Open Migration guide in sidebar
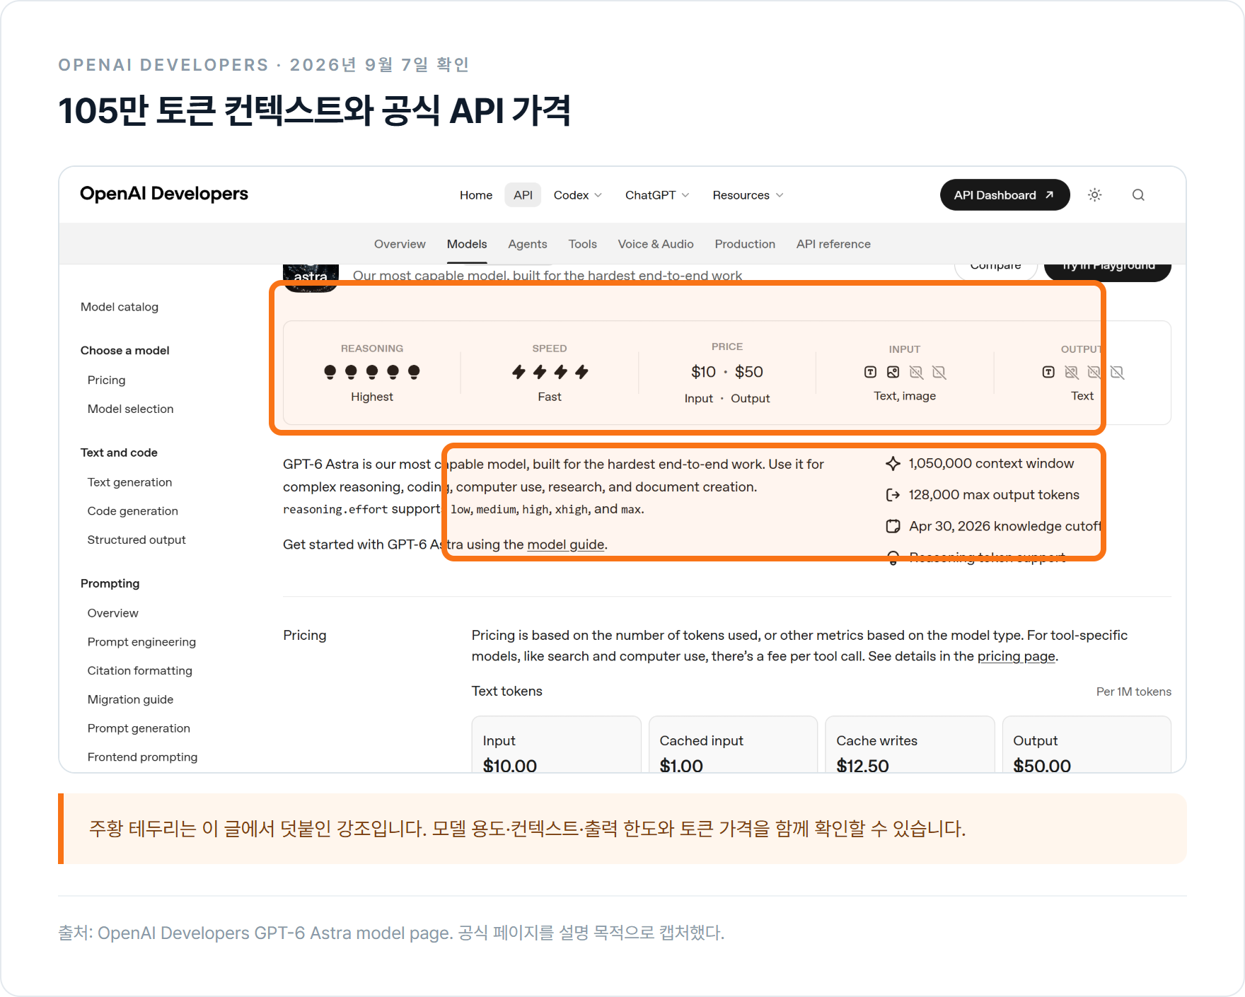Image resolution: width=1245 pixels, height=997 pixels. click(x=130, y=699)
